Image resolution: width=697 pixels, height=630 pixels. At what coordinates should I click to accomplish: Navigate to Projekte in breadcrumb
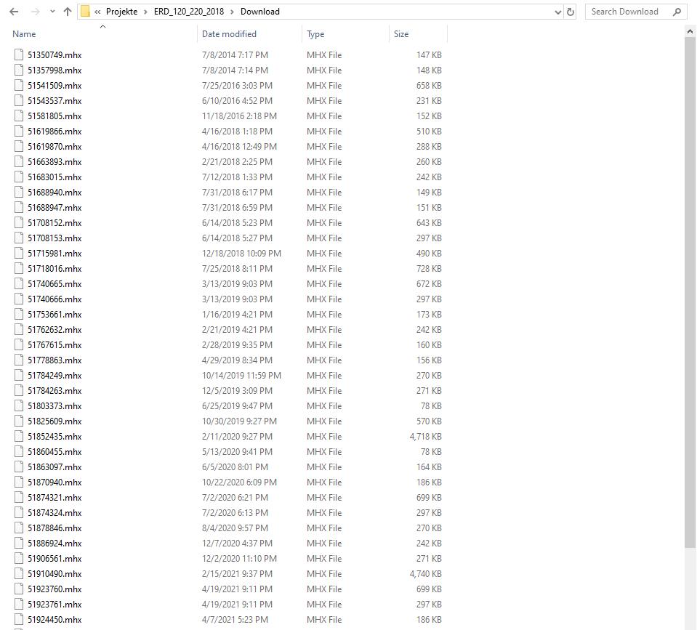click(x=121, y=12)
